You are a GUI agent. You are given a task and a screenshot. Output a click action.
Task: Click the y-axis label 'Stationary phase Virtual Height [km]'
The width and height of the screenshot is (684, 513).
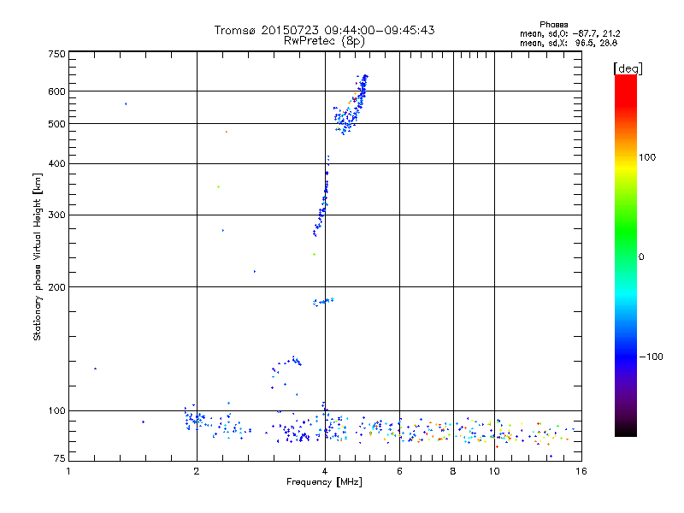click(38, 256)
